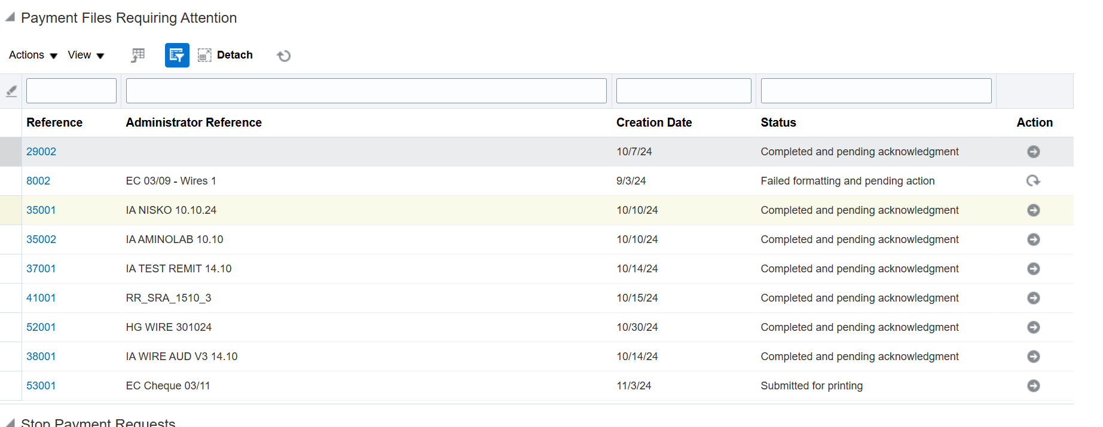
Task: Sort by Administrator Reference column header
Action: [x=194, y=122]
